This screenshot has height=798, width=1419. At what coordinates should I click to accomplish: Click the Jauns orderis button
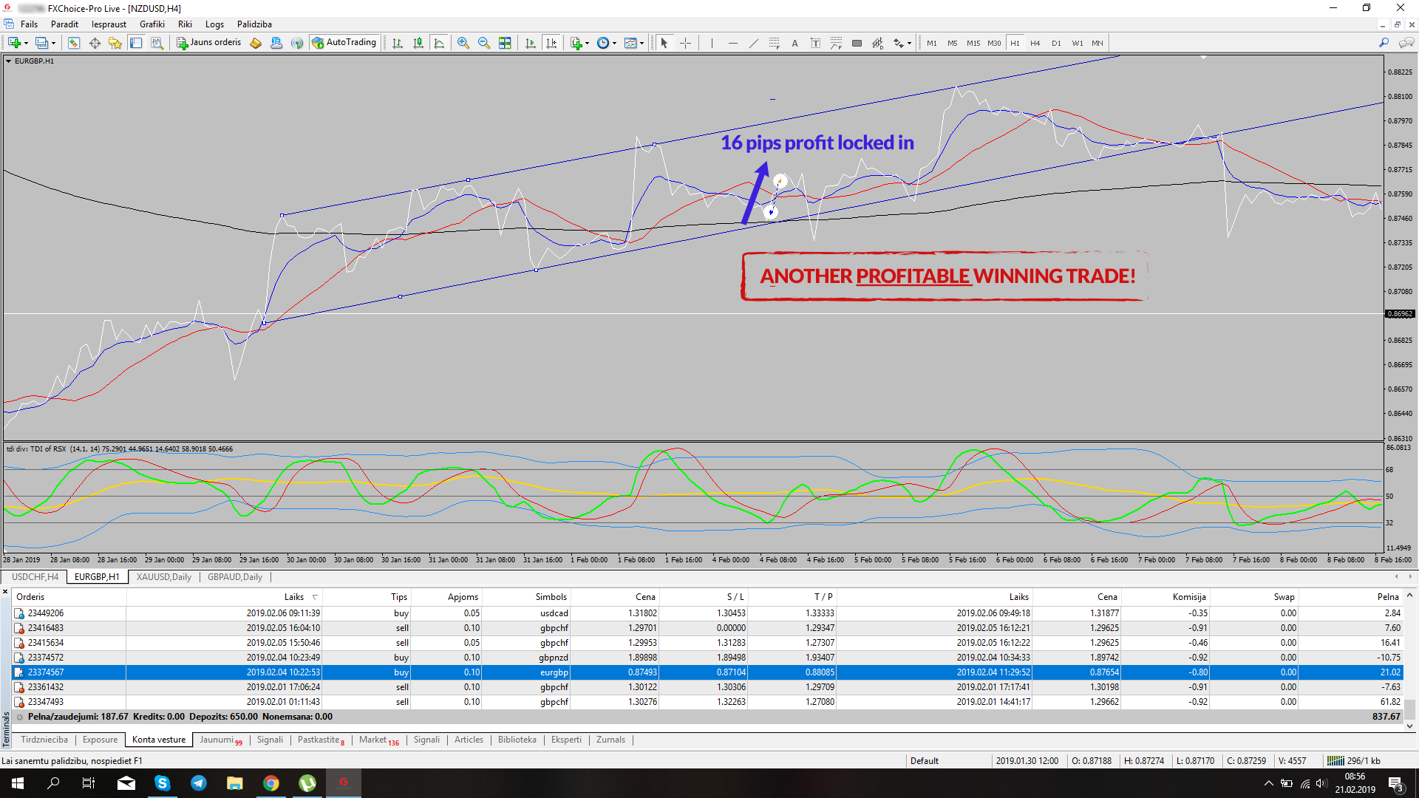208,43
